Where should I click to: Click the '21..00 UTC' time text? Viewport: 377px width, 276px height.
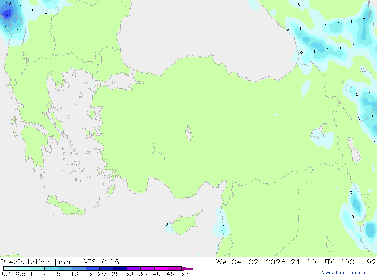tap(314, 262)
